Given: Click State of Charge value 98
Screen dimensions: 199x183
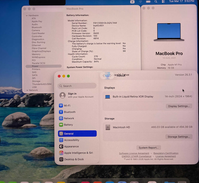Looking at the screenshot, I should (x=124, y=51).
